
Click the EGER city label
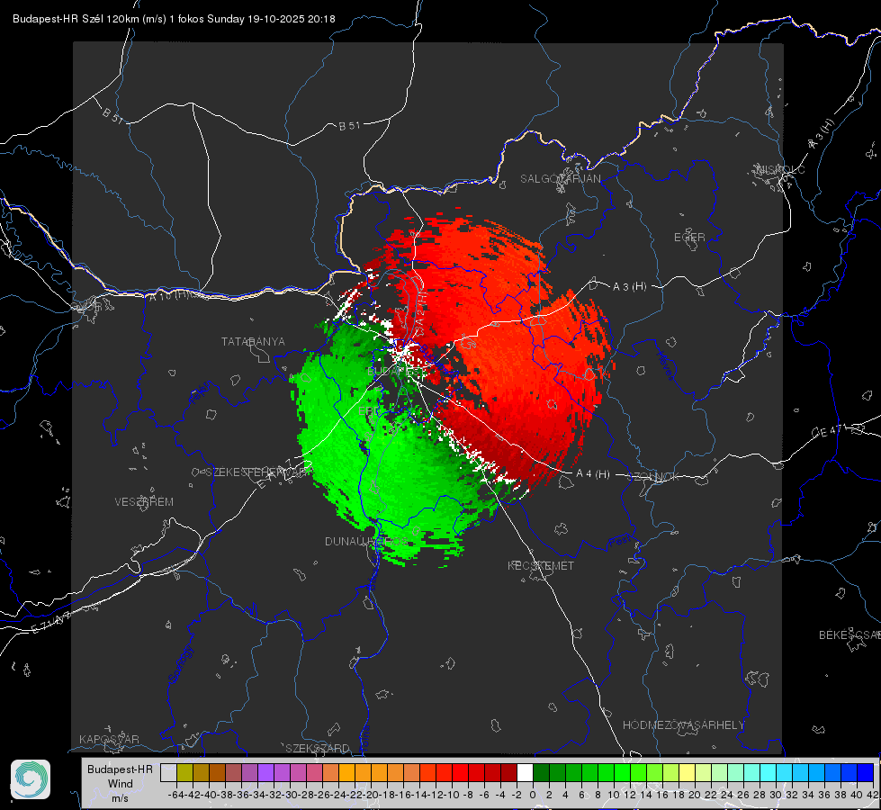click(689, 238)
